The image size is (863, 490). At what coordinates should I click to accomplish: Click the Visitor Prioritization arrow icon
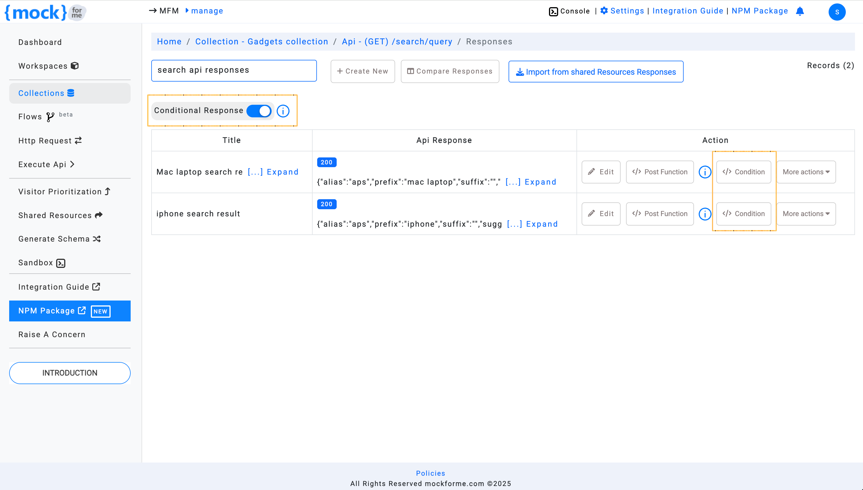(107, 191)
